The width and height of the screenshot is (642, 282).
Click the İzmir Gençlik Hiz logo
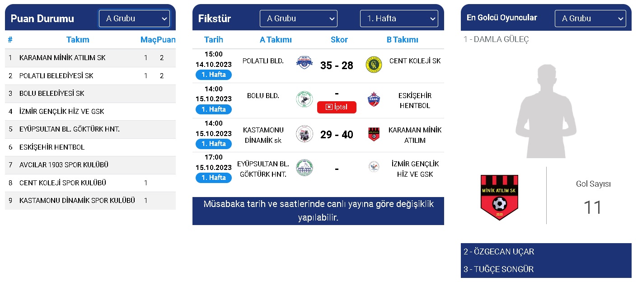click(x=374, y=168)
